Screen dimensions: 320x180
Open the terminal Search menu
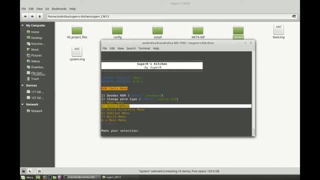[131, 48]
